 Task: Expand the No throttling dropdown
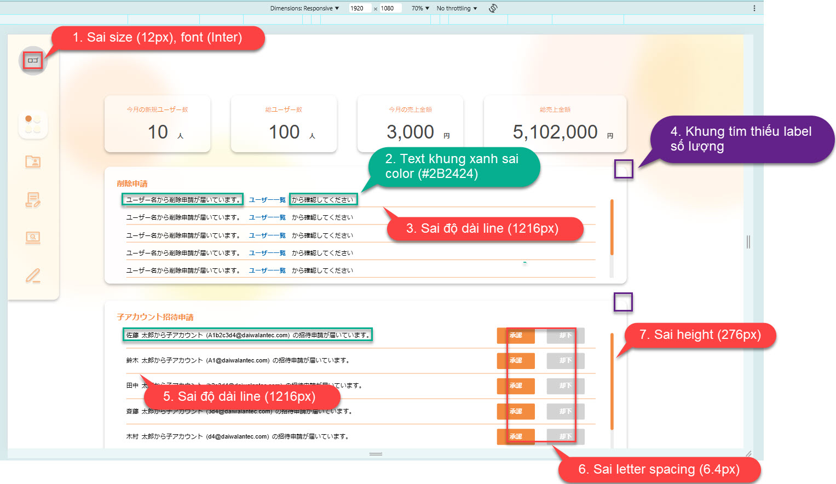tap(457, 8)
